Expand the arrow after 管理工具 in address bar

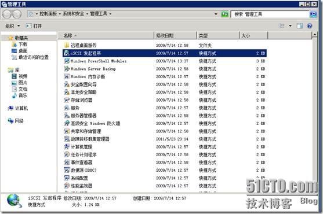(x=110, y=14)
